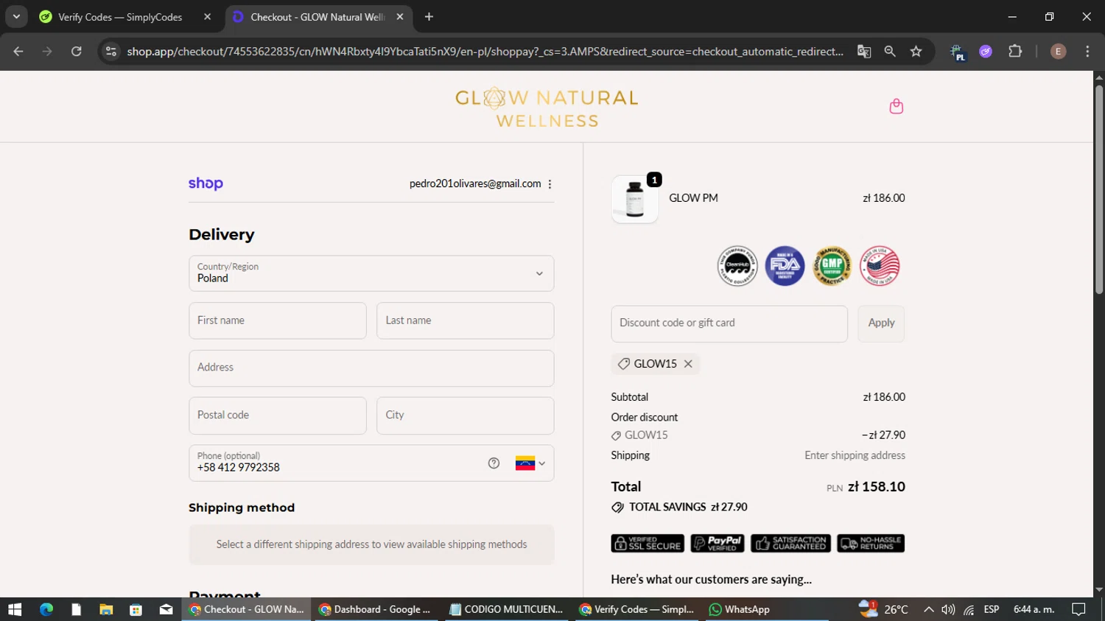Reload the checkout page

[76, 52]
